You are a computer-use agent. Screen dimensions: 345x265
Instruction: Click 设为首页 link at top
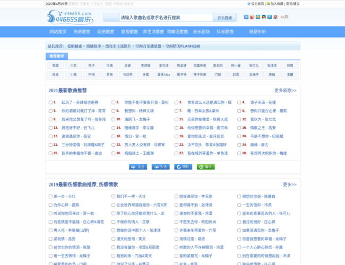click(257, 4)
